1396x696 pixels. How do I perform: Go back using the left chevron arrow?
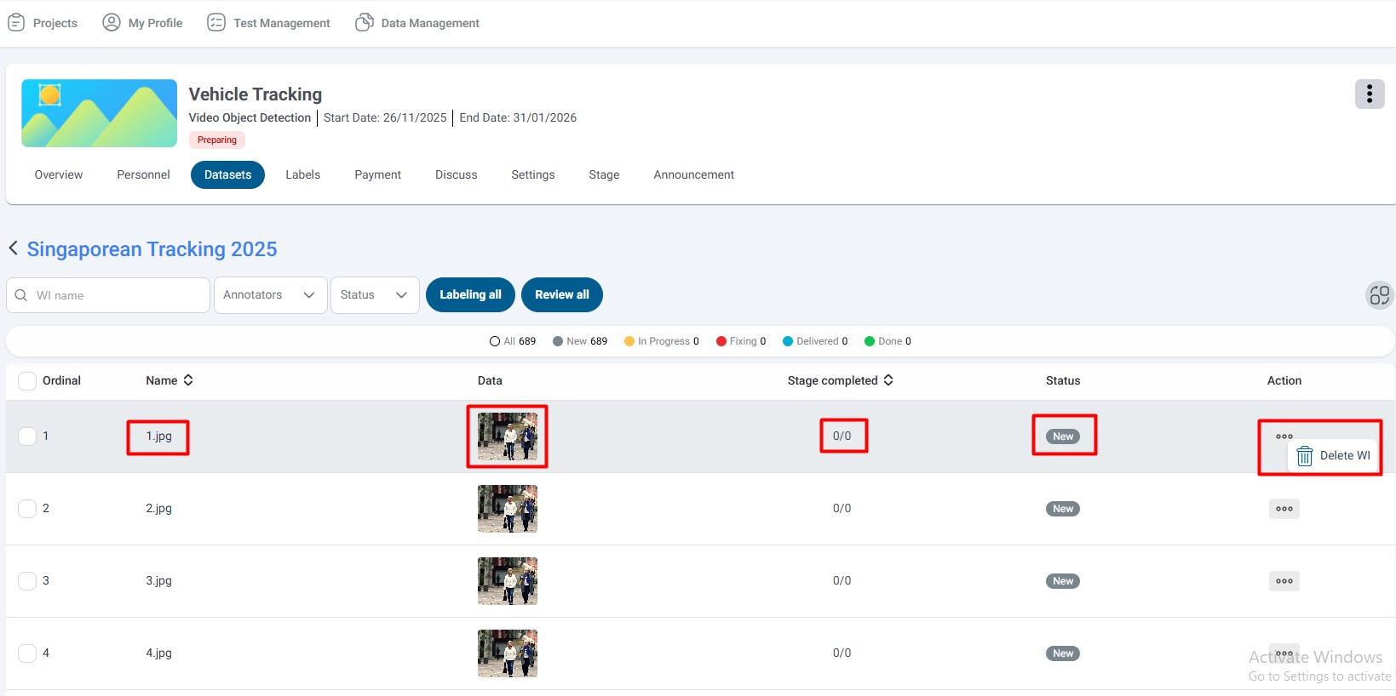14,248
